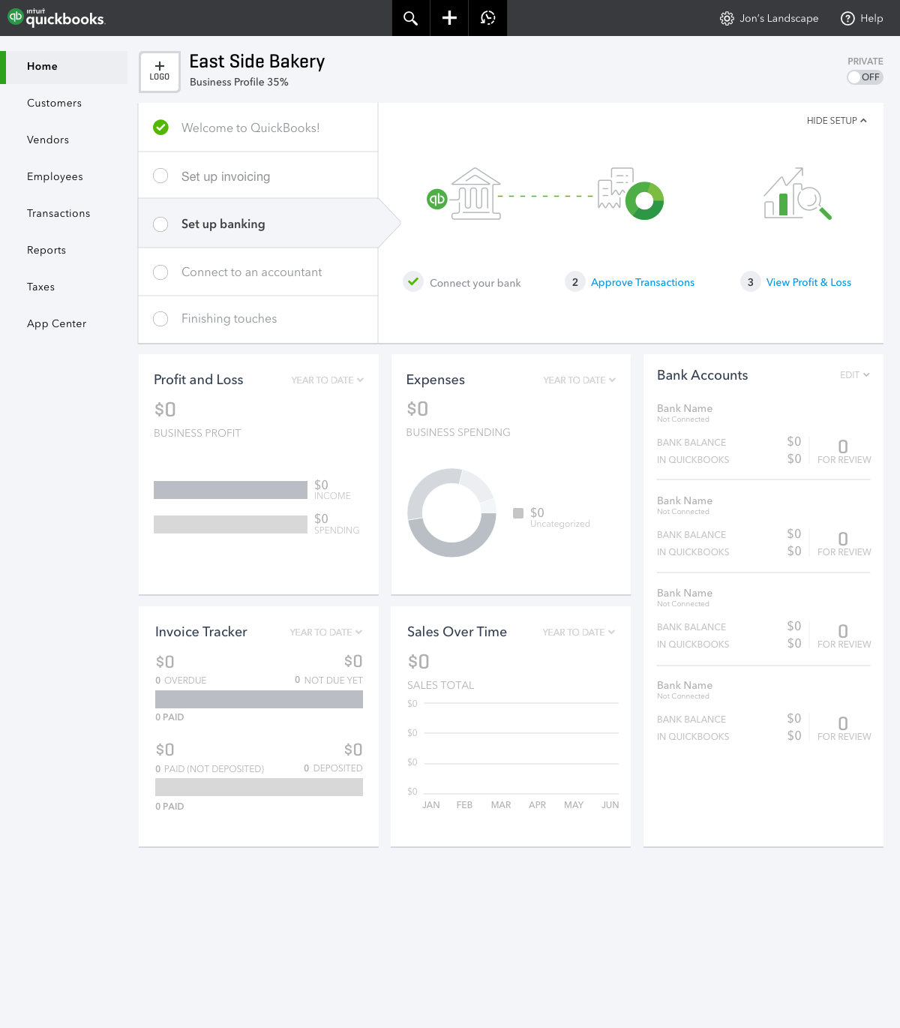
Task: Click the Help label
Action: 871,18
